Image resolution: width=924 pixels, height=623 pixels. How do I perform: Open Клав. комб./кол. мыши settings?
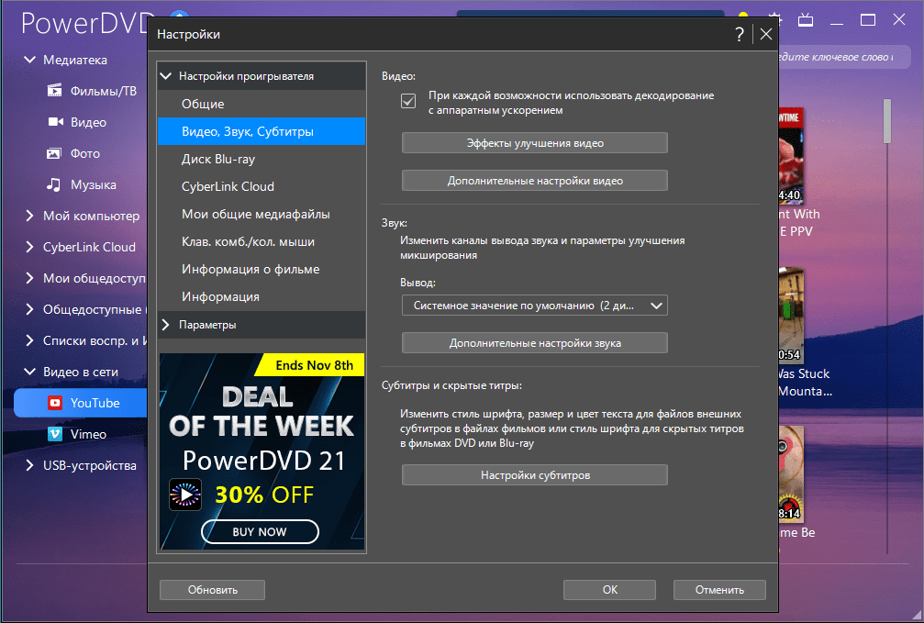262,241
